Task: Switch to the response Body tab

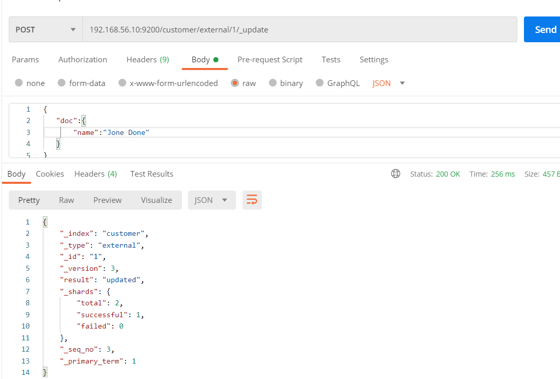Action: [x=16, y=174]
